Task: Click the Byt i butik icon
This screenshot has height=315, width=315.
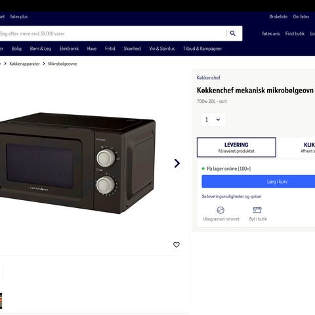Action: click(x=257, y=210)
